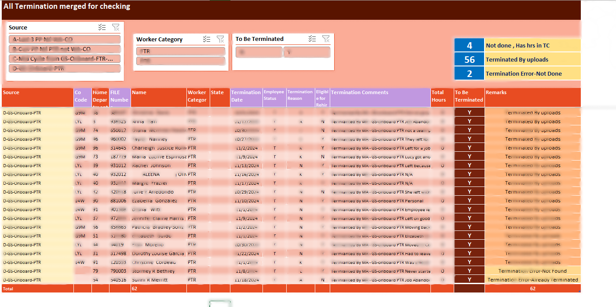
Task: Toggle multi-select in To Be Terminated slicer
Action: (x=312, y=39)
